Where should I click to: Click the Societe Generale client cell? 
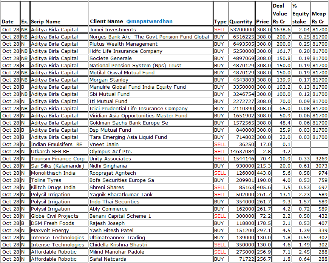[x=151, y=58]
